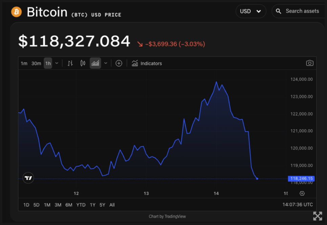
Task: Click the -$3,699.36 (-3.03%) change text
Action: coord(175,44)
